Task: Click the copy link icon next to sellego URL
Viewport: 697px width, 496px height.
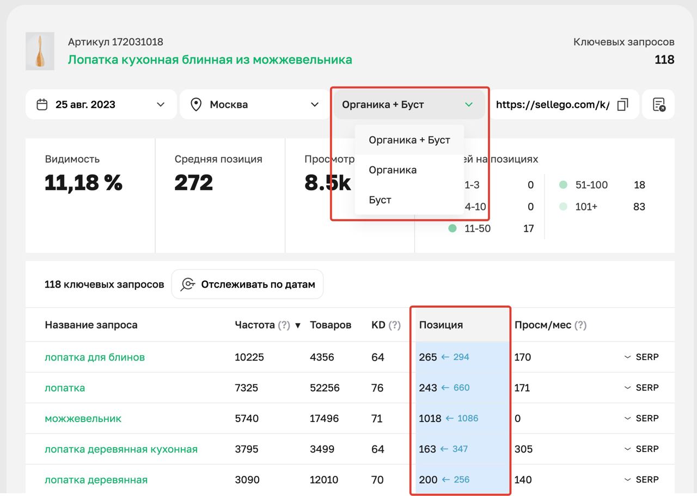Action: (622, 104)
